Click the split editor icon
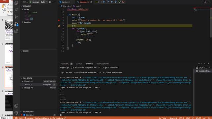 pos(205,2)
